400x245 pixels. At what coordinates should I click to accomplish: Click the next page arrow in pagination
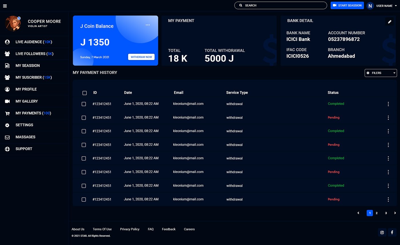click(x=395, y=213)
